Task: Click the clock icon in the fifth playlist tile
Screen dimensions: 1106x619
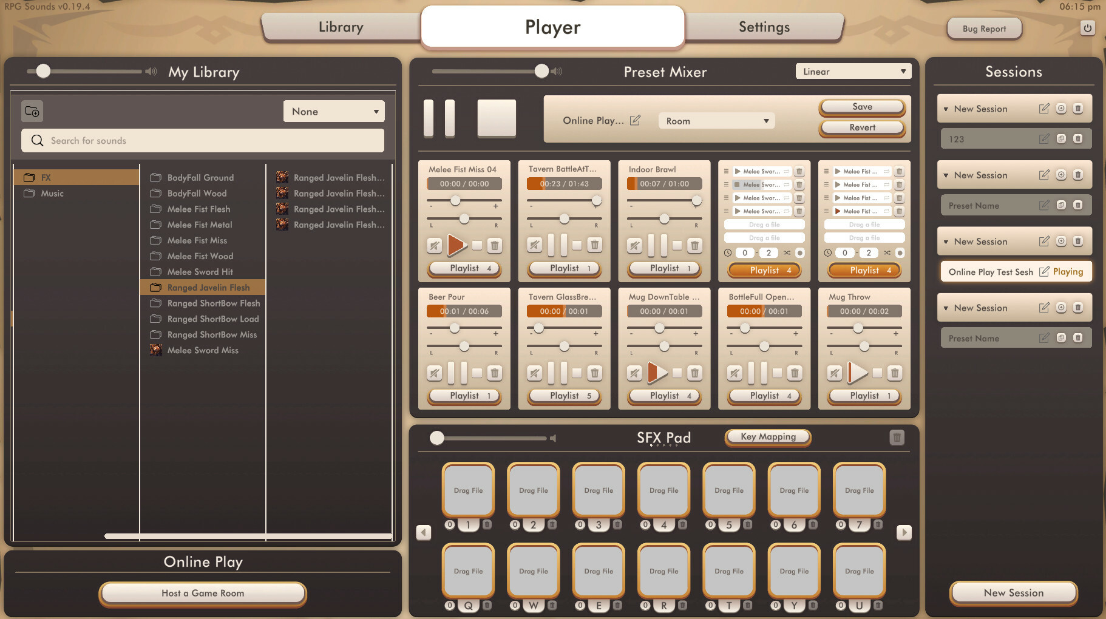Action: click(x=828, y=253)
